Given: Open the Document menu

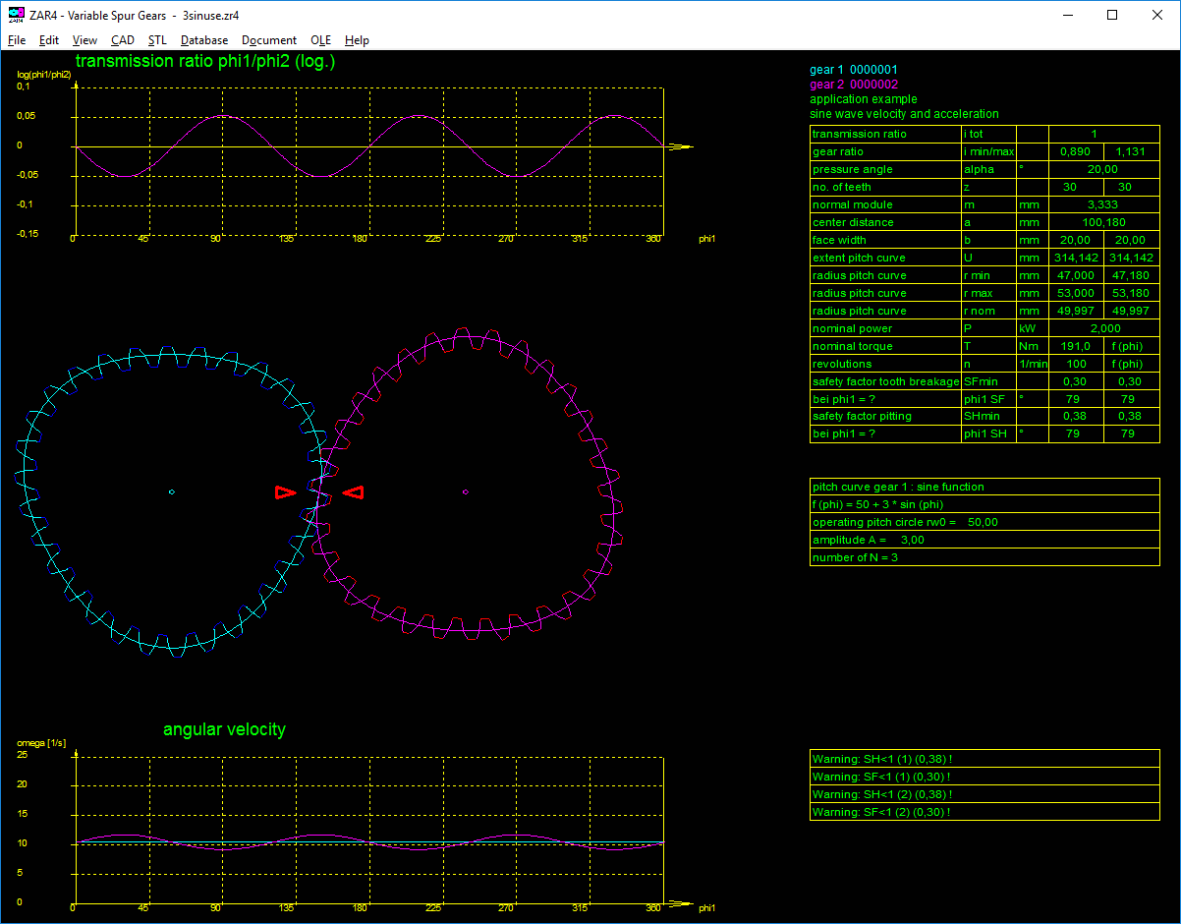Looking at the screenshot, I should tap(269, 40).
